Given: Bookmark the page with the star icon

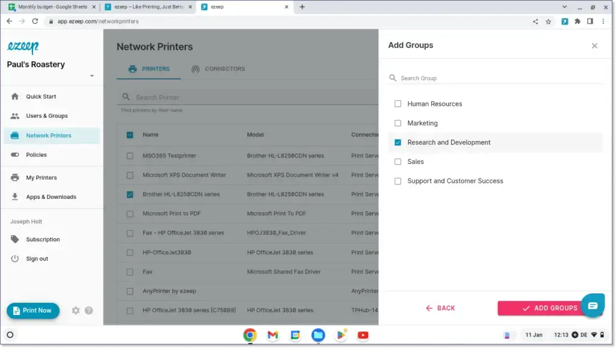Looking at the screenshot, I should tap(548, 21).
